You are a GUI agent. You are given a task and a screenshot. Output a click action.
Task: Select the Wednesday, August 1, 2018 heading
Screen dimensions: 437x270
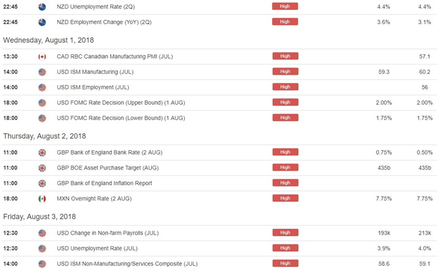click(48, 40)
